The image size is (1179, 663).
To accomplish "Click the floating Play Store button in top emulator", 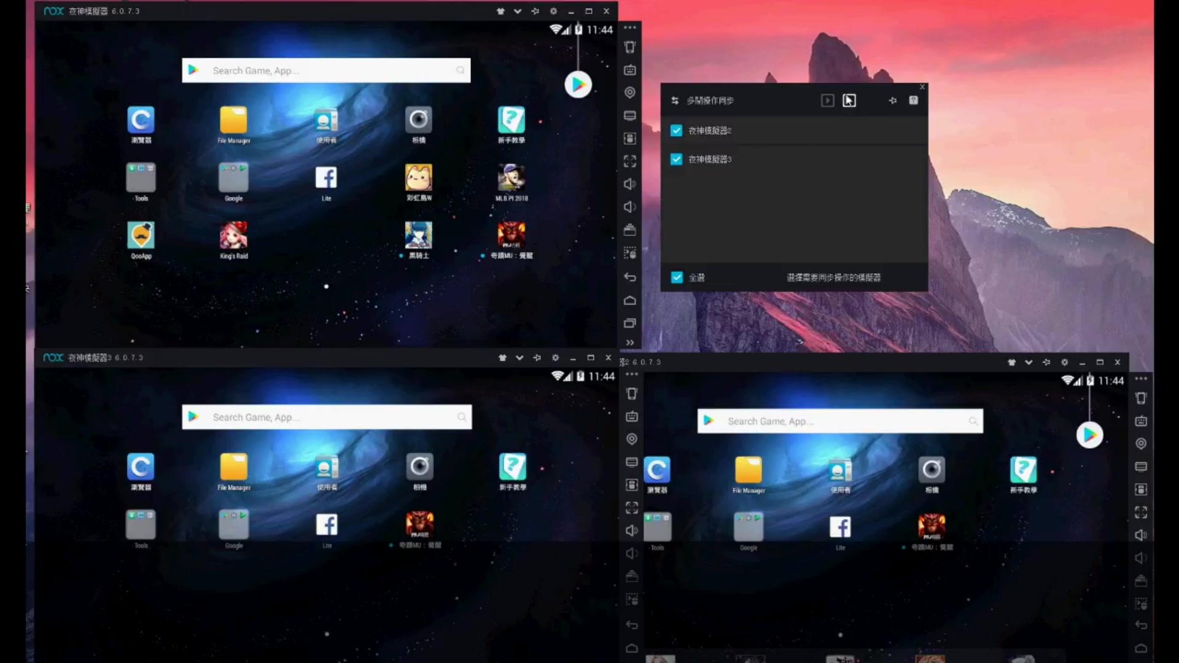I will click(x=578, y=85).
